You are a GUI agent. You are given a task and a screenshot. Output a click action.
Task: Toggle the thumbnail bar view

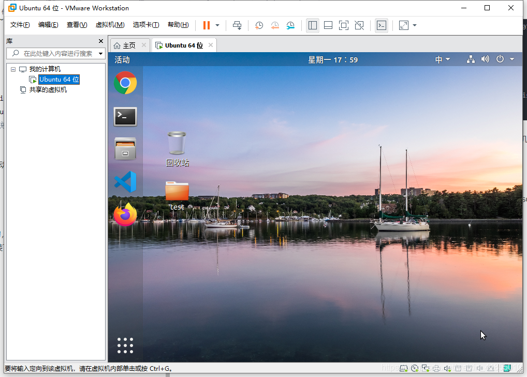328,25
